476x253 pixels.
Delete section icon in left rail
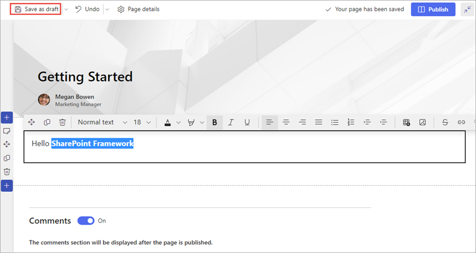click(7, 172)
